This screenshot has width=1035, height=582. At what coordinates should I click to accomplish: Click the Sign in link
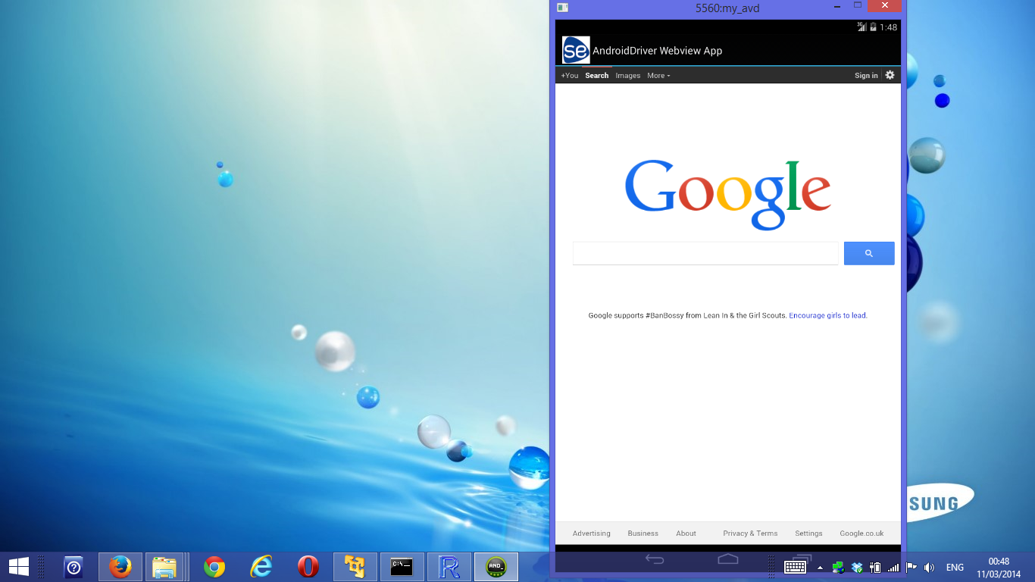coord(866,76)
